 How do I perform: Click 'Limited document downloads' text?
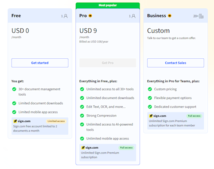(41, 103)
